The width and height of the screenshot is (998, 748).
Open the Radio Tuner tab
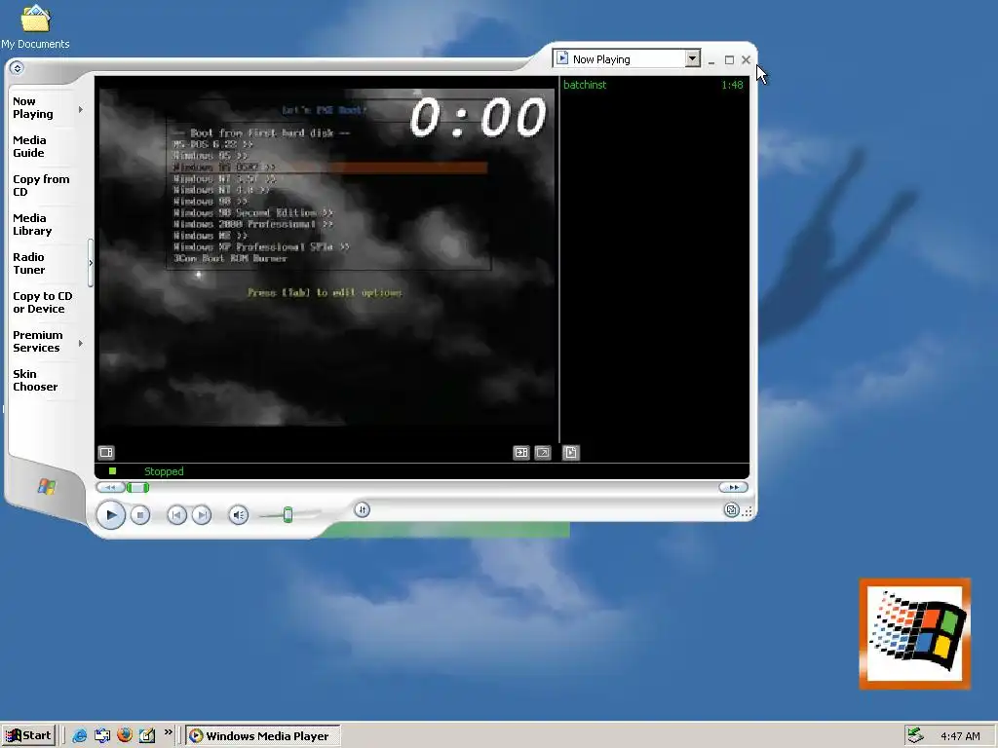tap(29, 263)
